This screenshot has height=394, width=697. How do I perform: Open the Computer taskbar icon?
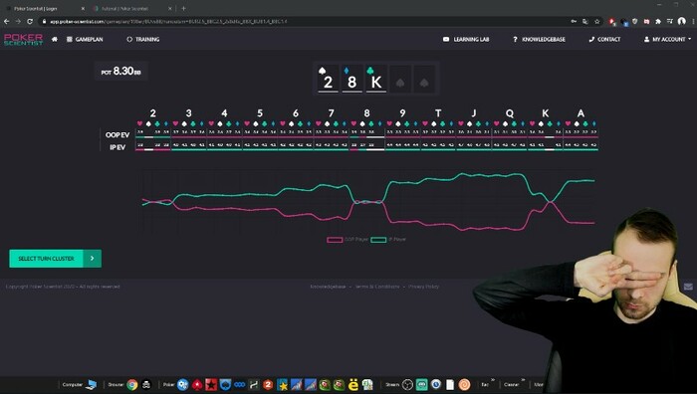coord(92,385)
